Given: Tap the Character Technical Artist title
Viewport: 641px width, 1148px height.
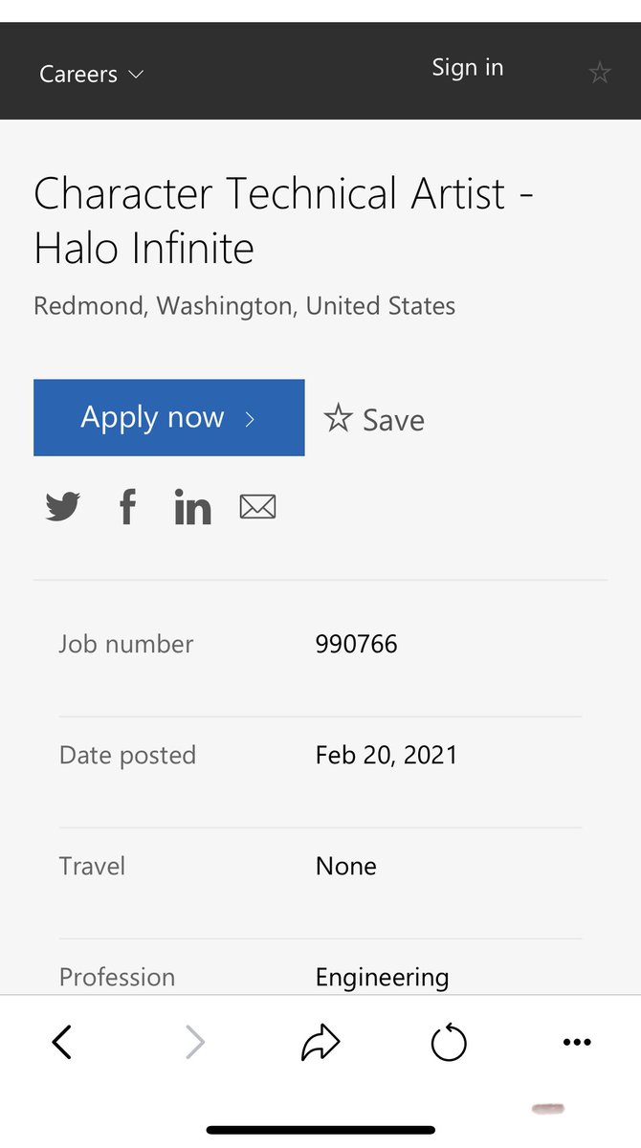Looking at the screenshot, I should [x=283, y=221].
